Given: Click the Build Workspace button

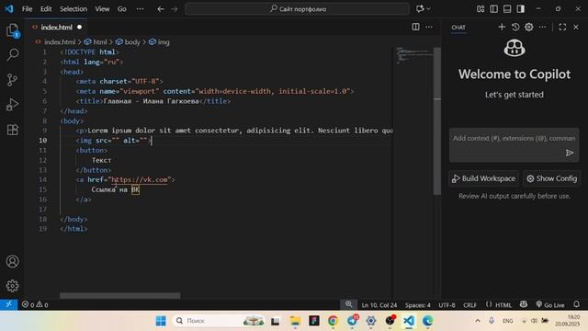Looking at the screenshot, I should tap(483, 178).
